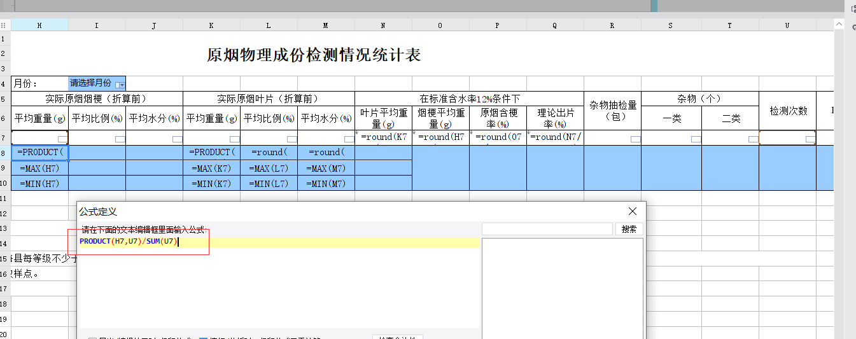Select the =MAX(H7) cell

tap(39, 168)
